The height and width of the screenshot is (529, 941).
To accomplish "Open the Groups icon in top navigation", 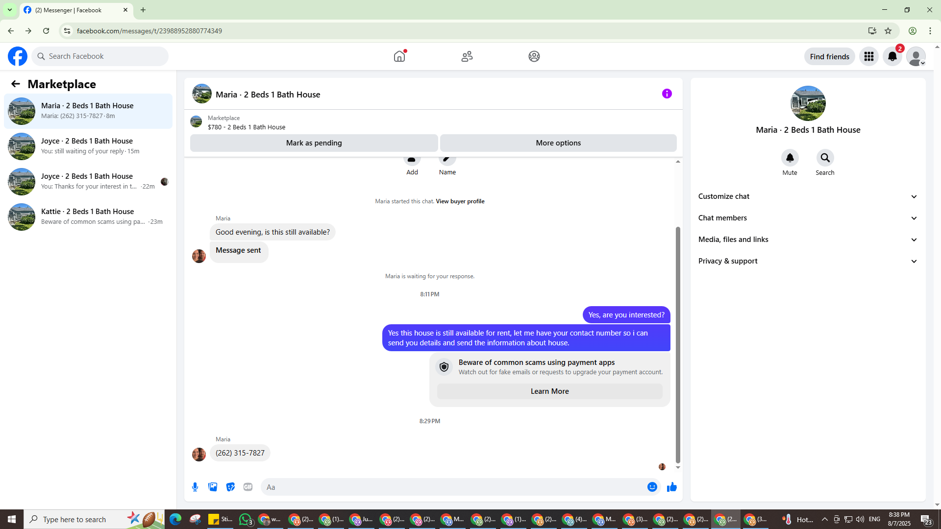I will coord(534,56).
